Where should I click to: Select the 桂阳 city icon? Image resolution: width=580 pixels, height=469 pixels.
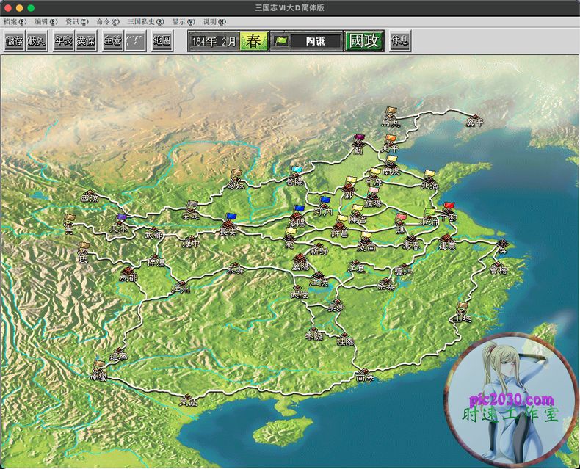click(346, 339)
